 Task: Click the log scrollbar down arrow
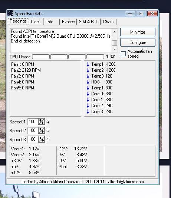coord(115,49)
